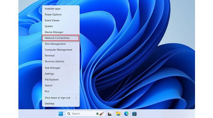Launch Device Manager from the list

coord(61,32)
